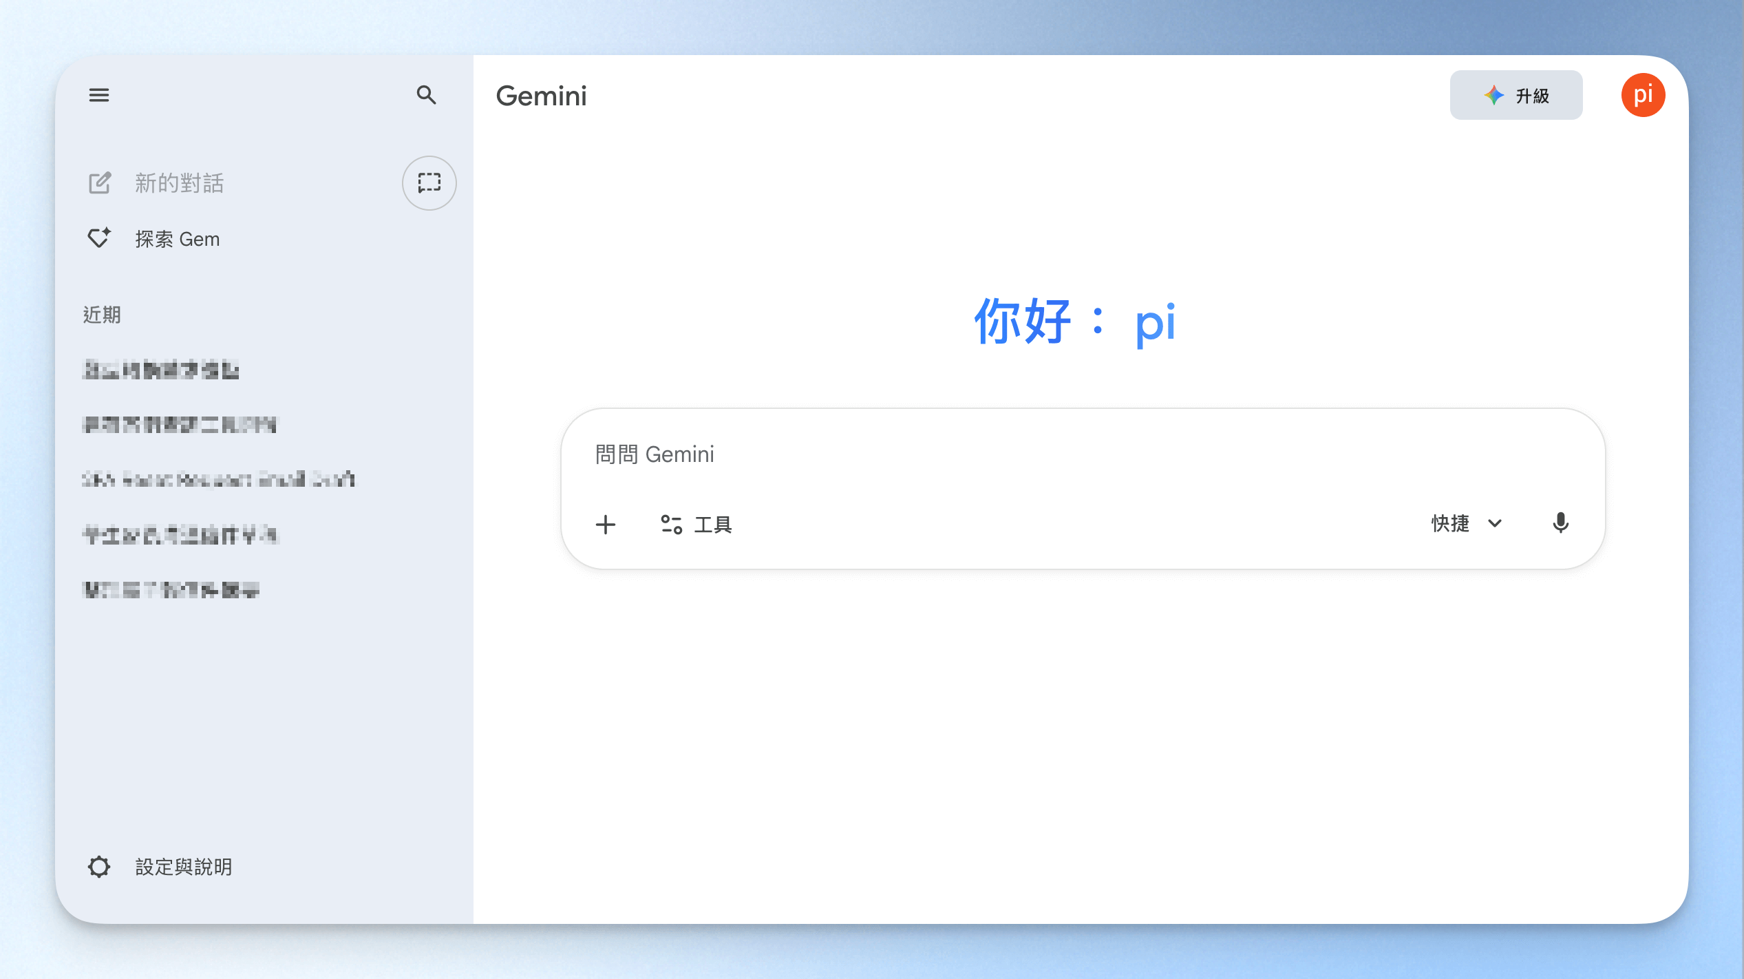Screen dimensions: 1744x979
Task: Click the new chat pencil icon
Action: (100, 183)
